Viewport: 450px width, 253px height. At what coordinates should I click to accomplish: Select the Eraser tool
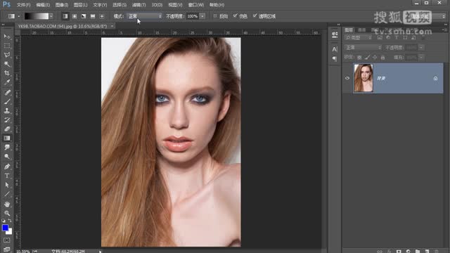7,129
